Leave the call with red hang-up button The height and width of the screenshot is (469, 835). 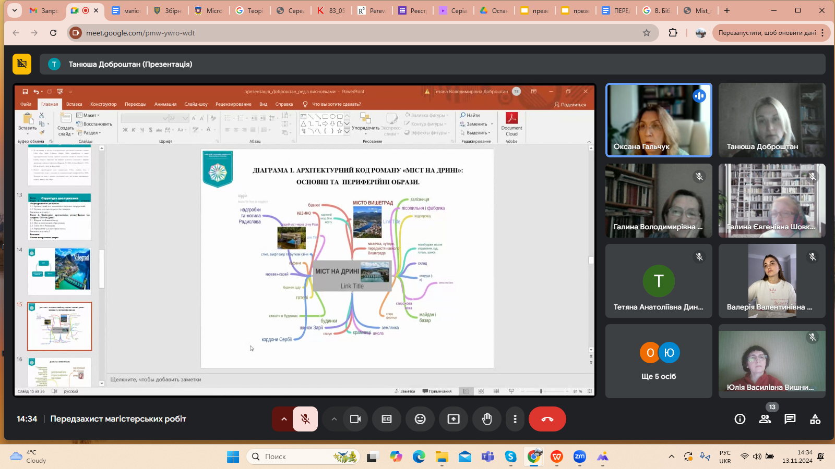click(547, 419)
